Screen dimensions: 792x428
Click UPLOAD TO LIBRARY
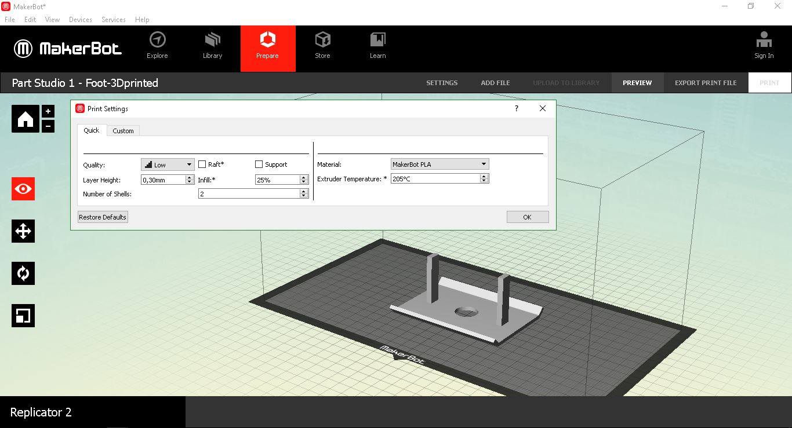tap(566, 83)
